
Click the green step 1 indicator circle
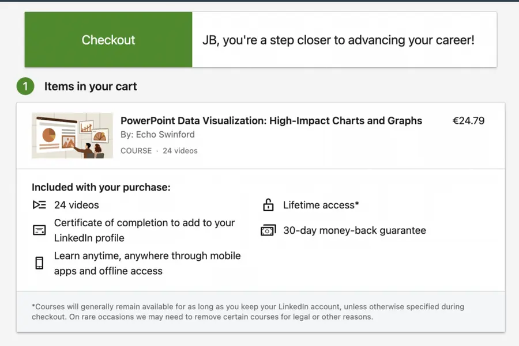pos(25,86)
